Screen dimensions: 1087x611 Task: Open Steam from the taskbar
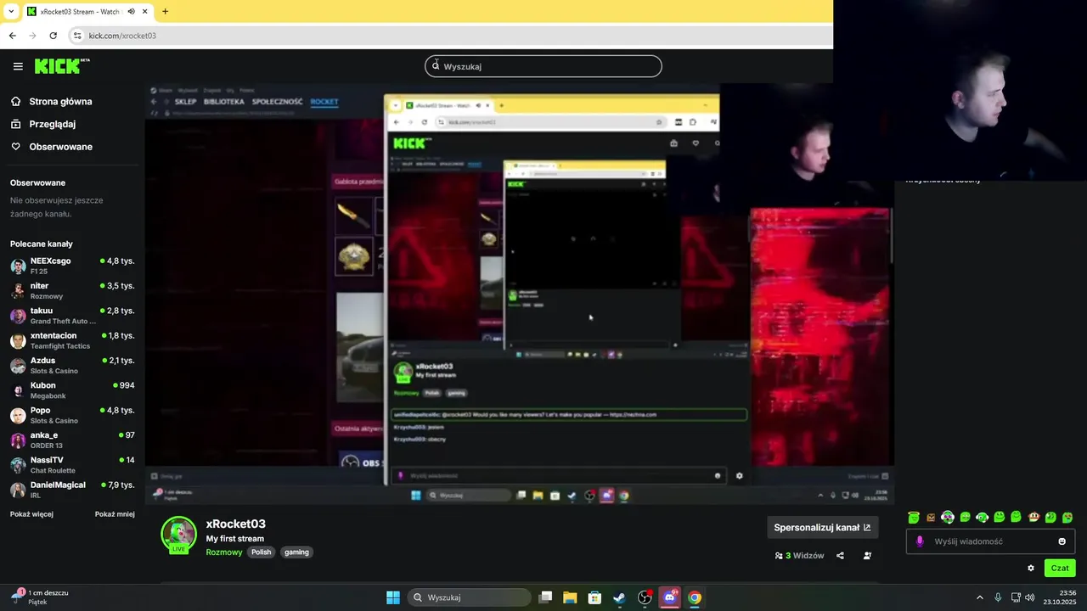[x=620, y=597]
